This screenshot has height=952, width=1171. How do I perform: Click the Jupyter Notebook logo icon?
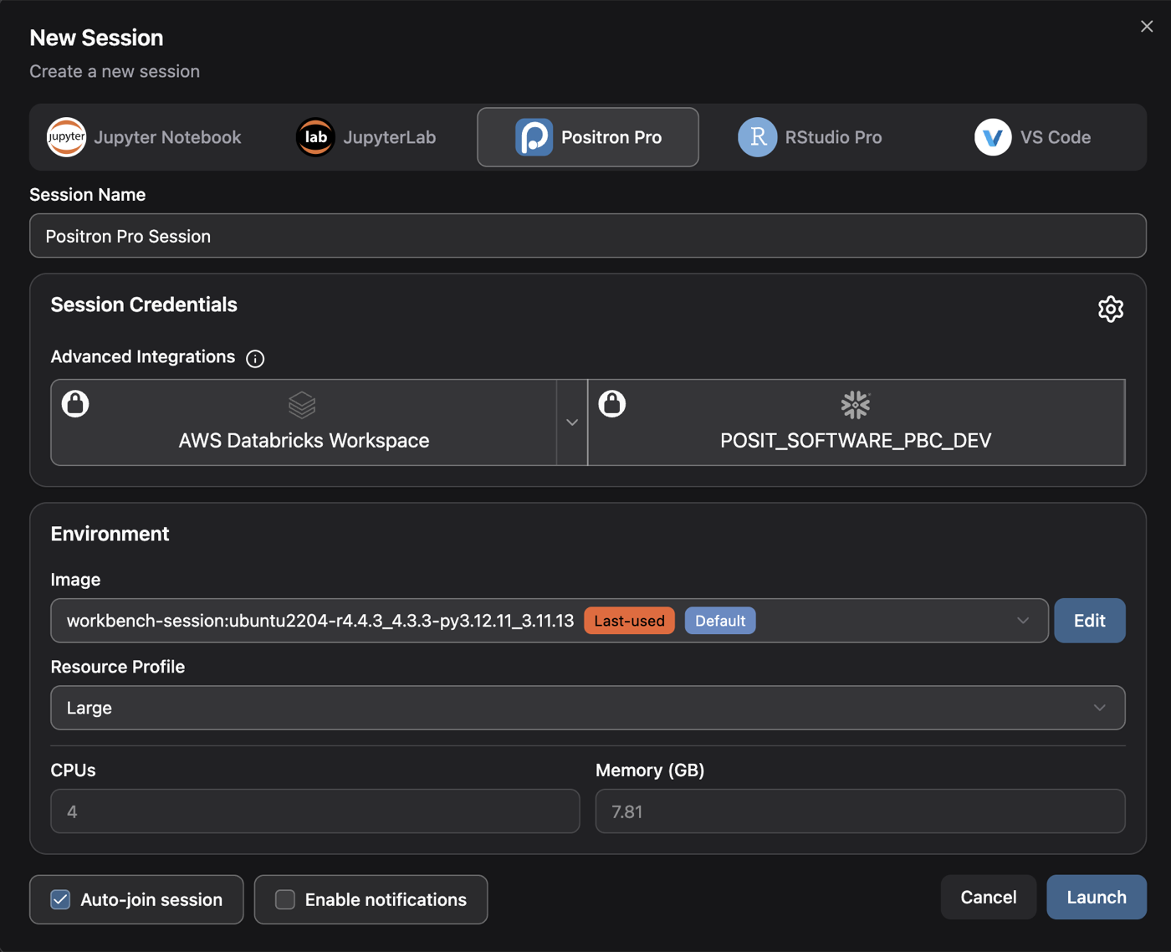pos(66,137)
